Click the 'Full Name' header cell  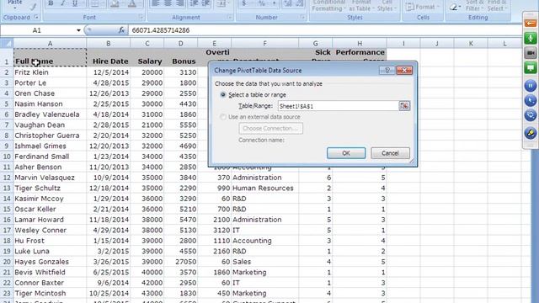50,57
